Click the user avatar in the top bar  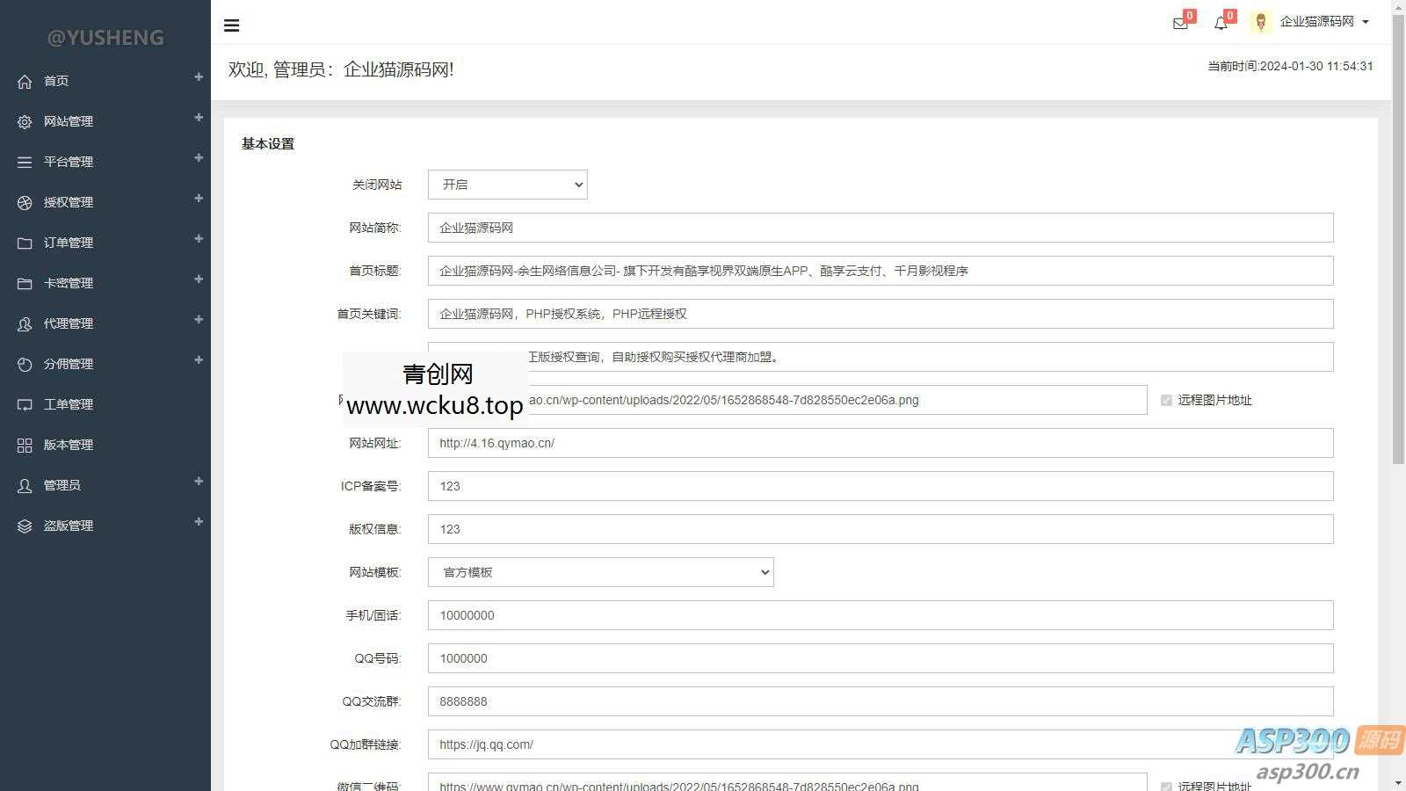pos(1261,22)
